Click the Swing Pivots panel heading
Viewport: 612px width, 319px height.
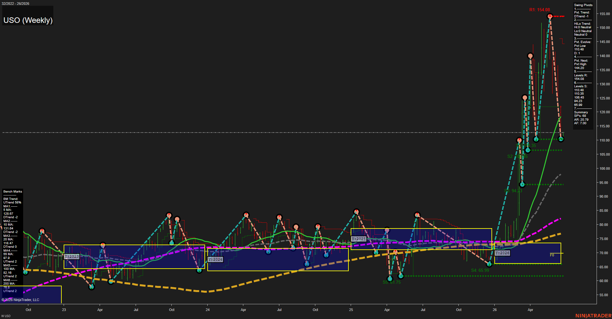click(x=583, y=5)
